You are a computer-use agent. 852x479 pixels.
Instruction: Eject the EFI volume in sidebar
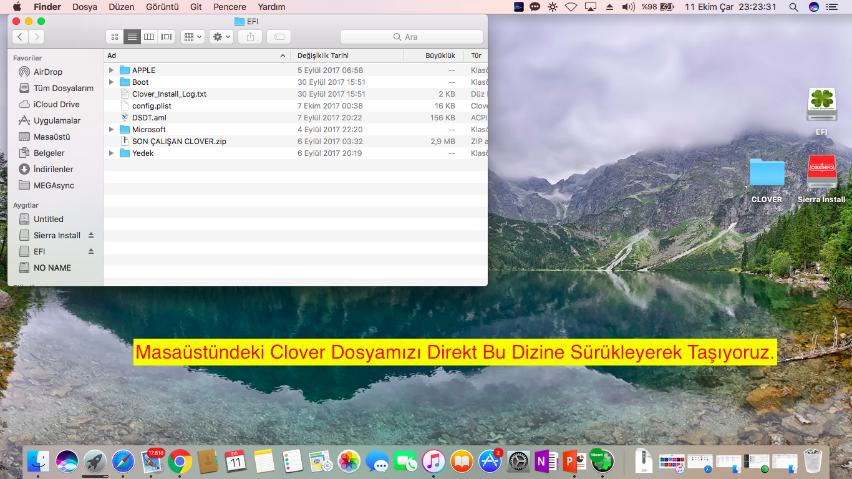91,251
